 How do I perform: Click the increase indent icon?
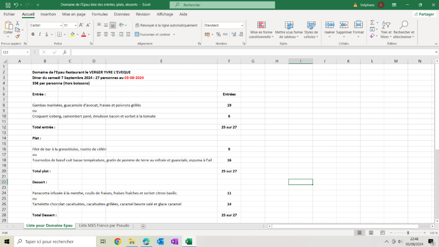(x=128, y=34)
